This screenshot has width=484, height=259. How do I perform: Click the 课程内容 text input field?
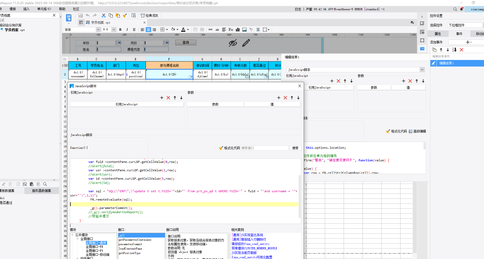click(x=156, y=49)
